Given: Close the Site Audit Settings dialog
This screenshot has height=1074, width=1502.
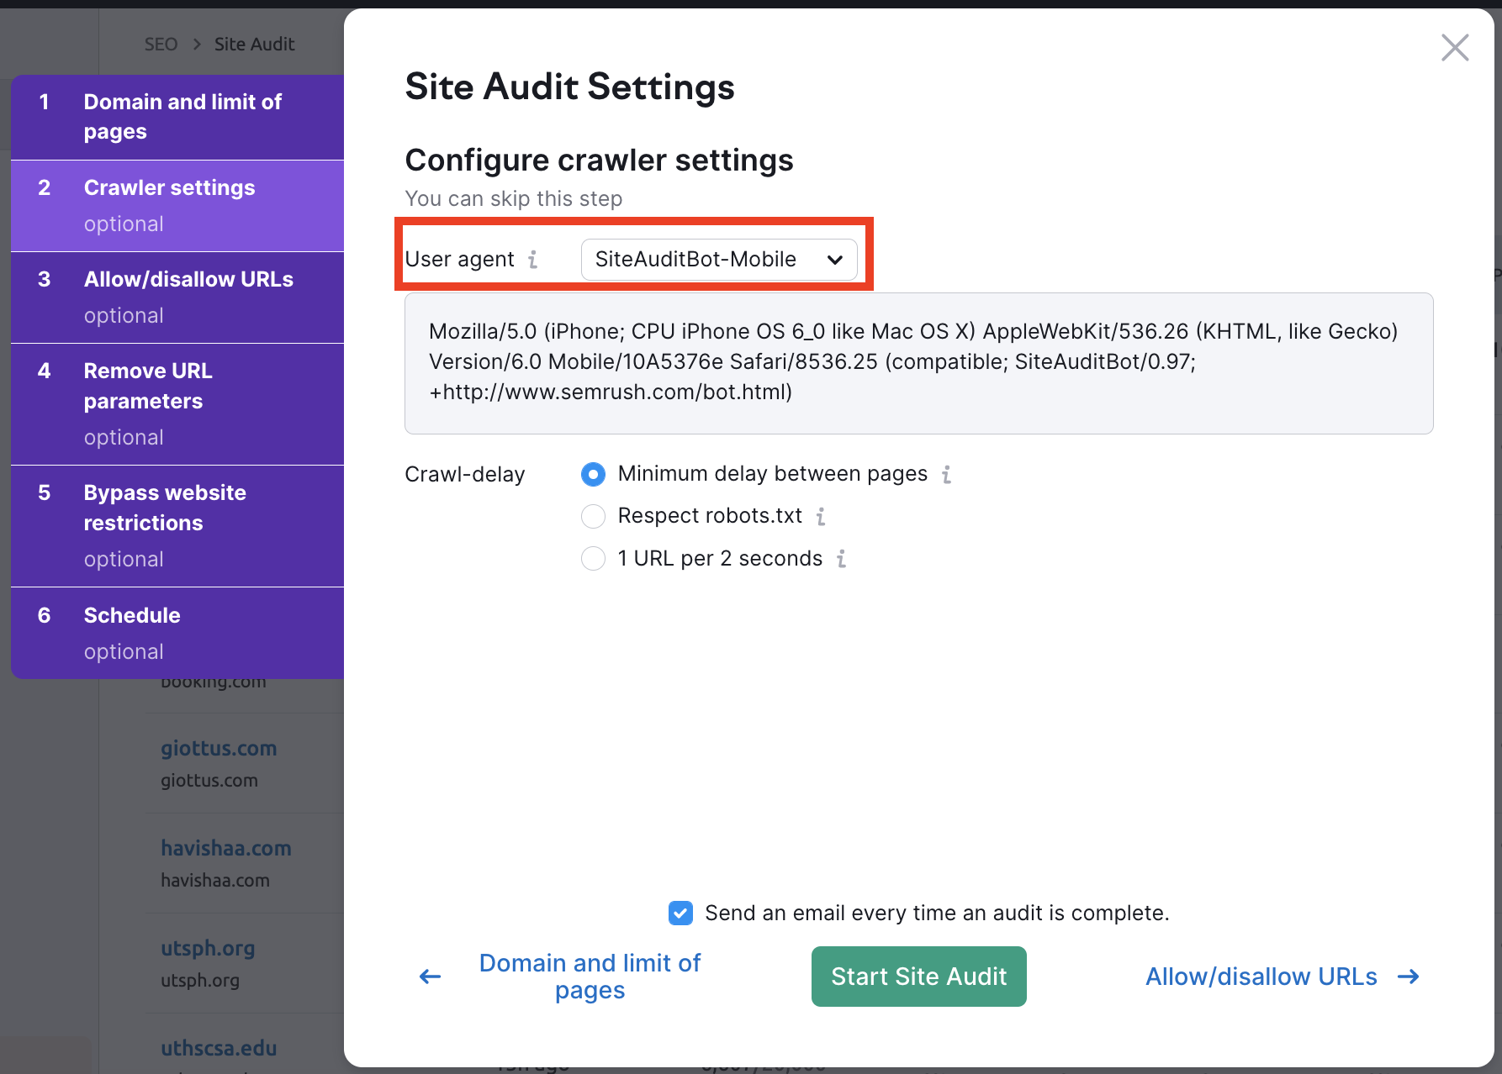Looking at the screenshot, I should coord(1454,48).
